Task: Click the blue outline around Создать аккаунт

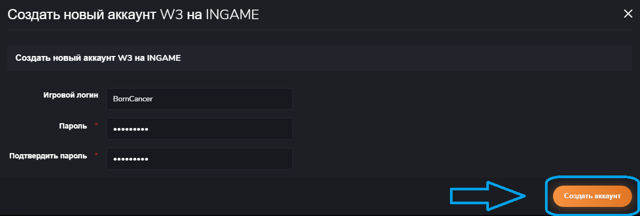Action: [546, 196]
